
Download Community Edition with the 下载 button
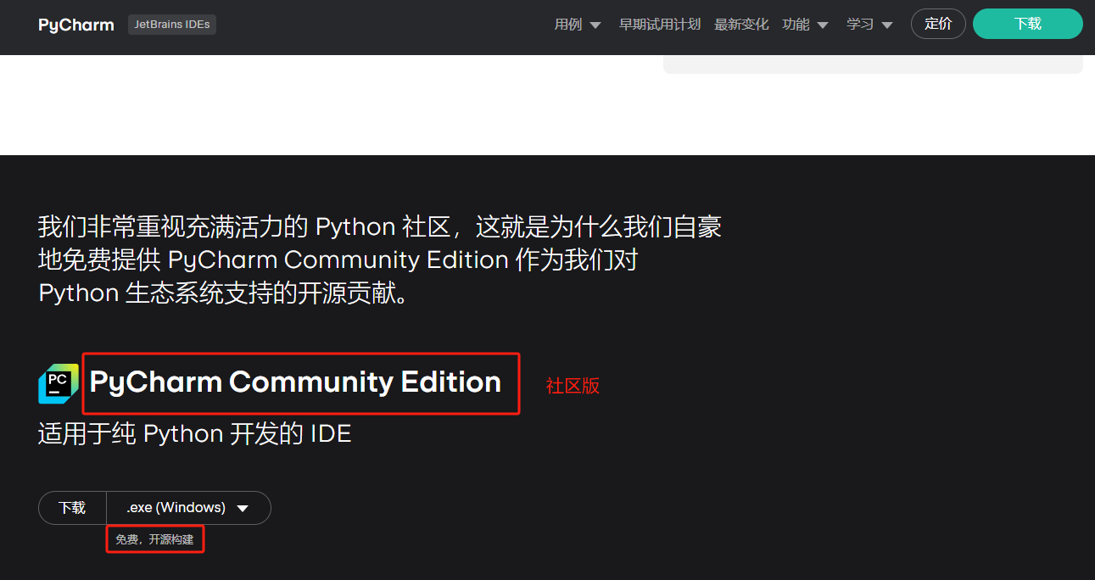point(72,508)
